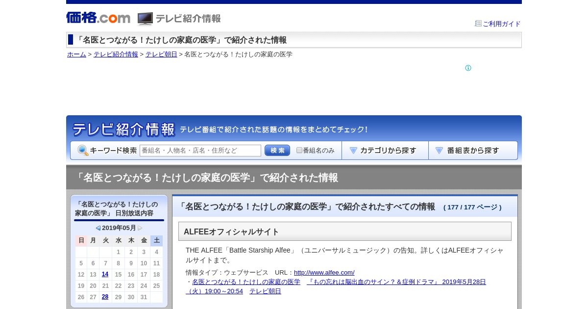
Task: Click the 2019年05月 calendar label
Action: pyautogui.click(x=119, y=228)
